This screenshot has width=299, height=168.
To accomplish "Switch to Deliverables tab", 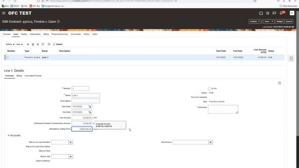I will tap(35, 34).
